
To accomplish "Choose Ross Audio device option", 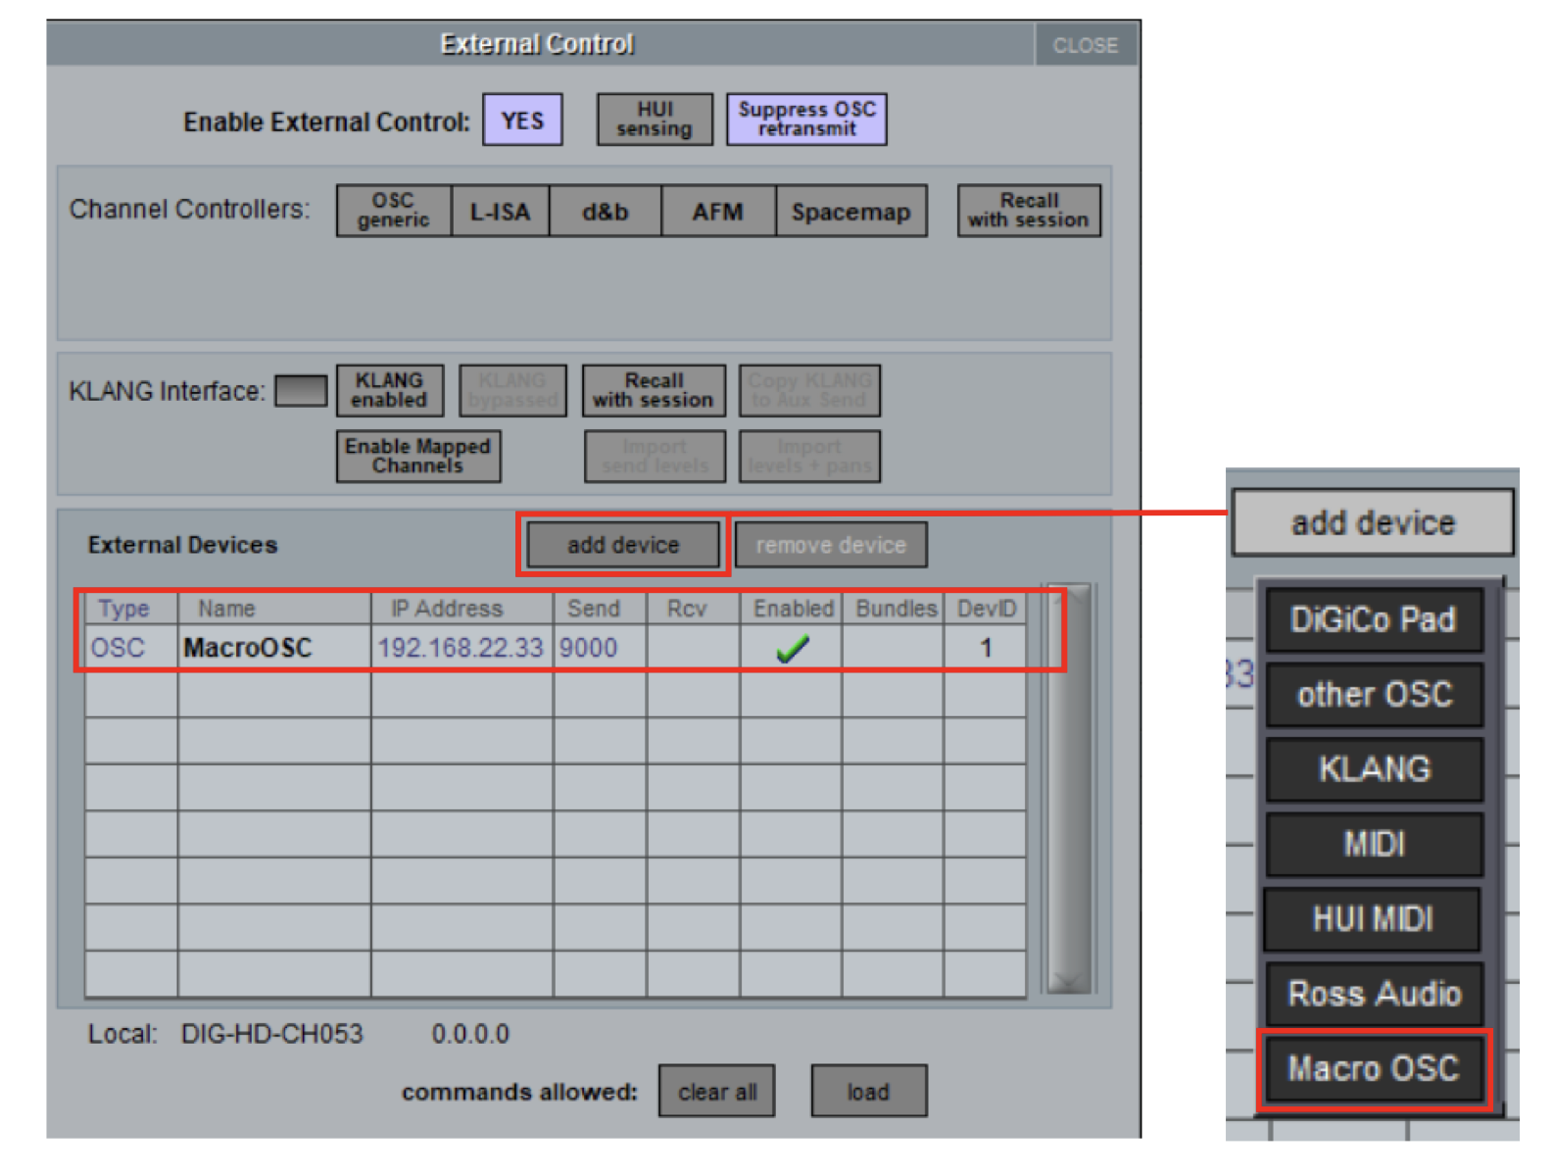I will 1373,994.
